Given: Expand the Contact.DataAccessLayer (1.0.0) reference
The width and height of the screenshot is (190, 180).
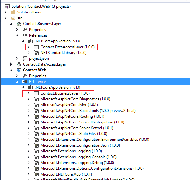Looking at the screenshot, I should pos(29,47).
